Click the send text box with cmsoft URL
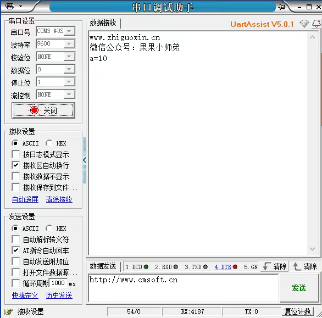The image size is (322, 318). tap(183, 288)
